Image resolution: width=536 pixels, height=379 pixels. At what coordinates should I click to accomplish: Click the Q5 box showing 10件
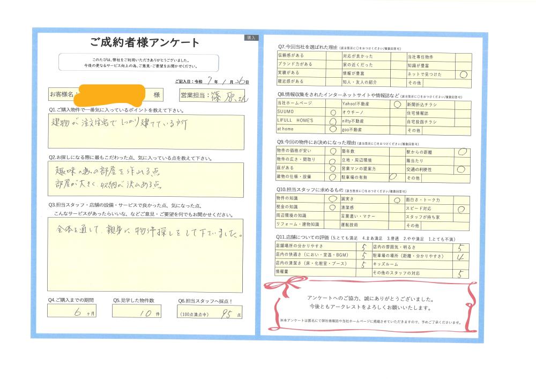point(136,311)
